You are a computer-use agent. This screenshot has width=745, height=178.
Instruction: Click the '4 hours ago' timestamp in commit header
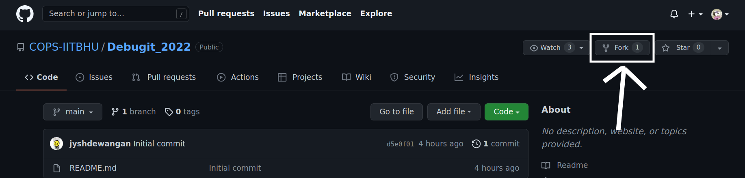tap(441, 144)
